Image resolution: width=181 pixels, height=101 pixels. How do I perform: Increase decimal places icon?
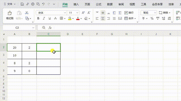[x=163, y=18]
